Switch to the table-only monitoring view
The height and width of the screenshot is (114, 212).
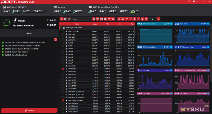(x=65, y=19)
